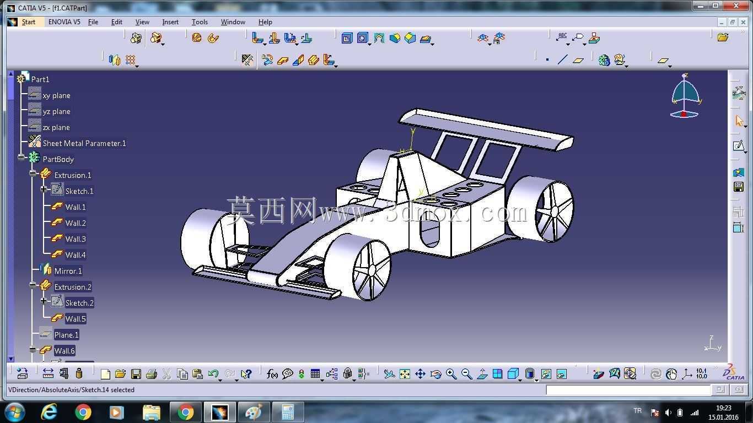This screenshot has height=423, width=753.
Task: Click the What's This help icon
Action: (246, 374)
